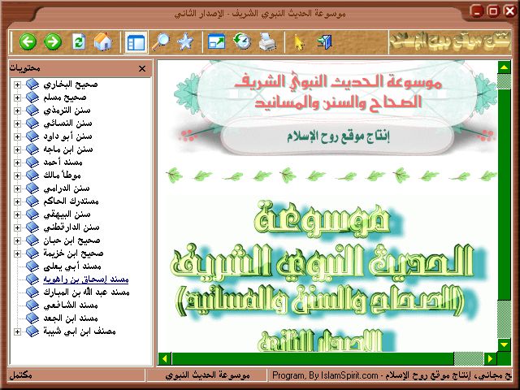Click the صحيح البخاري book label
Image resolution: width=520 pixels, height=390 pixels.
click(71, 84)
